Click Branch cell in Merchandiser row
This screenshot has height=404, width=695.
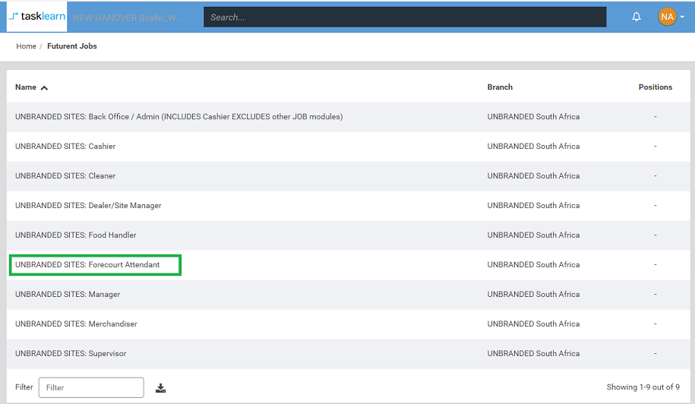pyautogui.click(x=533, y=324)
